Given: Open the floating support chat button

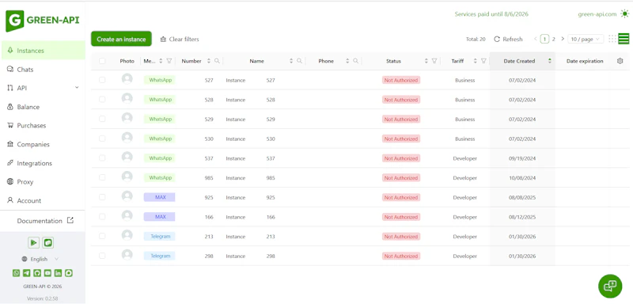Looking at the screenshot, I should [609, 286].
